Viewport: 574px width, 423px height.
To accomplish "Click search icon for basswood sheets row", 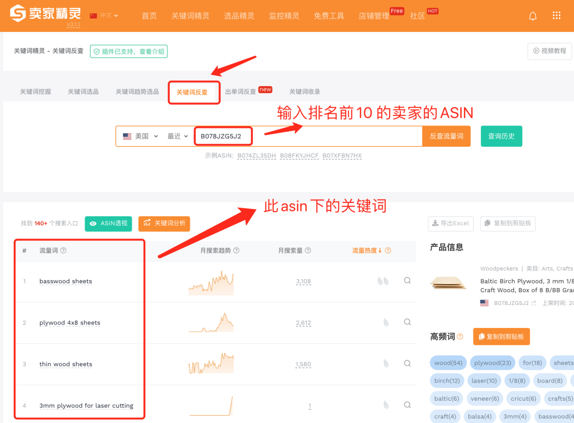I will click(x=407, y=281).
